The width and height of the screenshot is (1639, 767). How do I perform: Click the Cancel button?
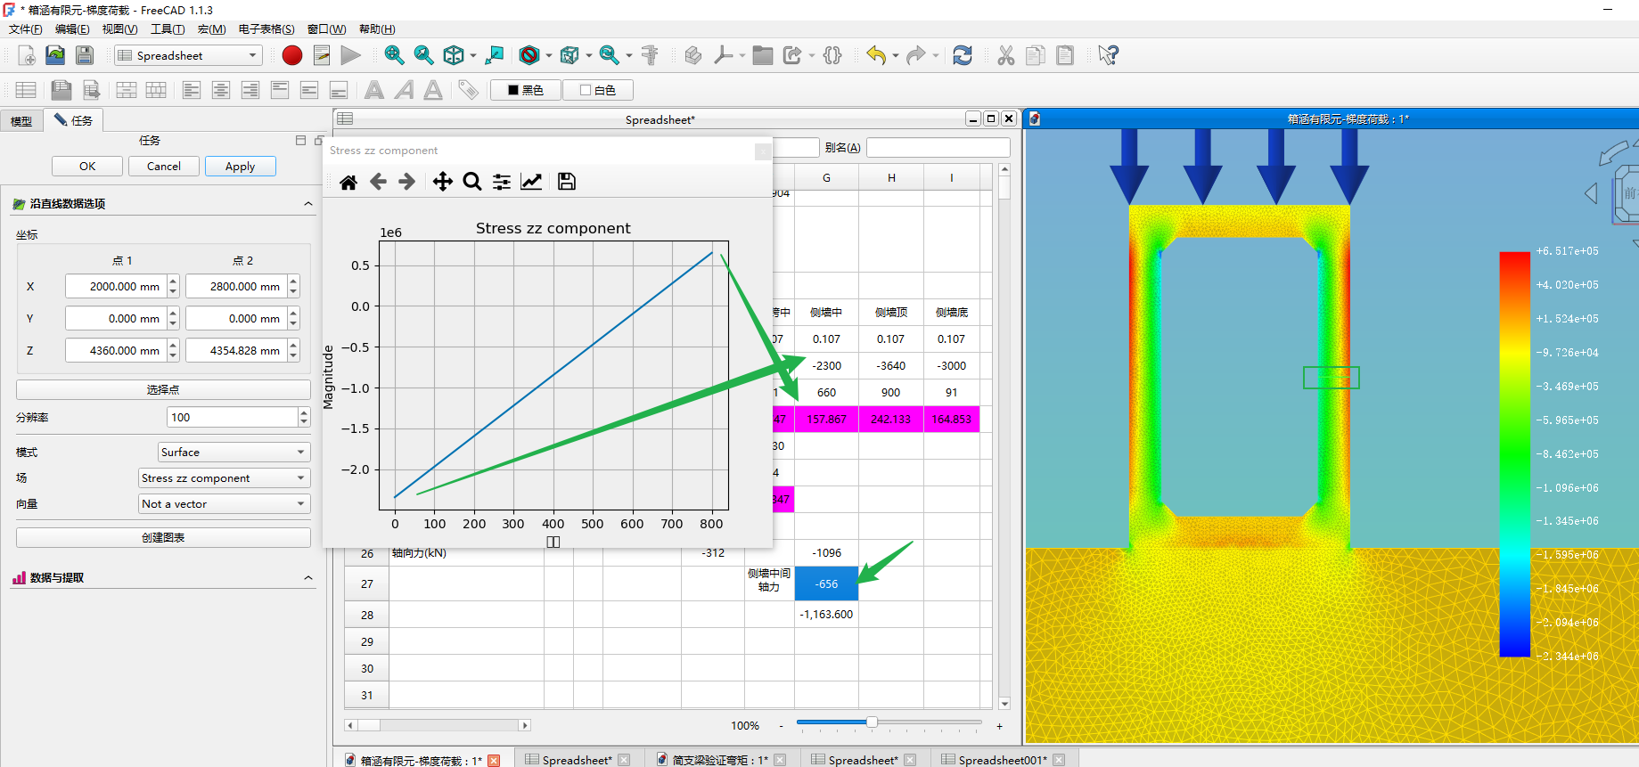click(164, 167)
